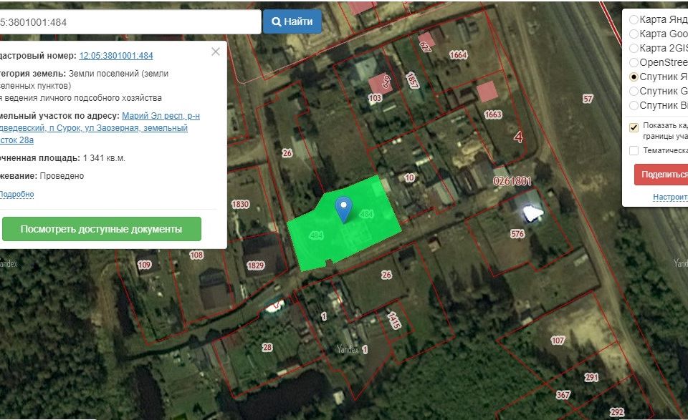688x420 pixels.
Task: Choose the OpenStreetMap base layer
Action: 634,62
